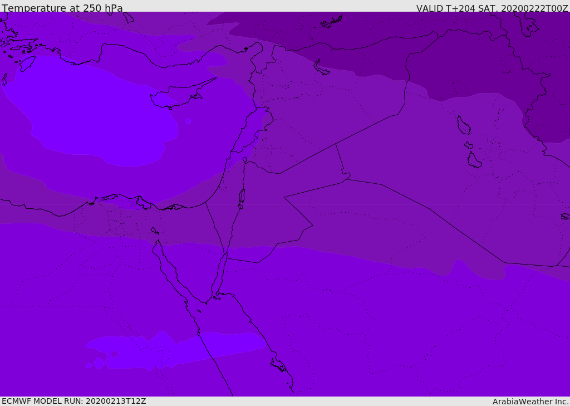
Task: Click the Dead Sea outline on the map
Action: 242,198
